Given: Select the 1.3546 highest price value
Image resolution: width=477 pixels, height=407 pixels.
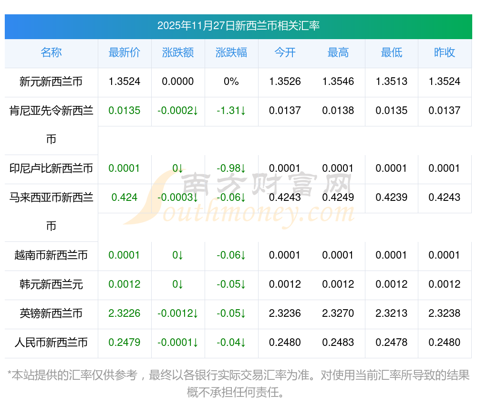Looking at the screenshot, I should tap(338, 82).
